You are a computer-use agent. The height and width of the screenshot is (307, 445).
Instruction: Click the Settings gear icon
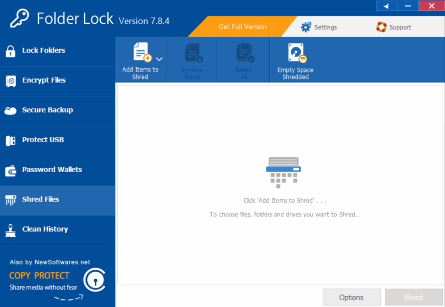[306, 27]
